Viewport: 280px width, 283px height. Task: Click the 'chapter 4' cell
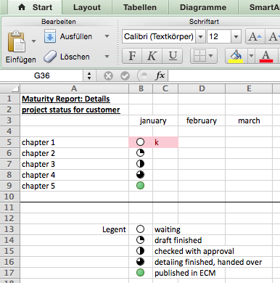point(75,175)
